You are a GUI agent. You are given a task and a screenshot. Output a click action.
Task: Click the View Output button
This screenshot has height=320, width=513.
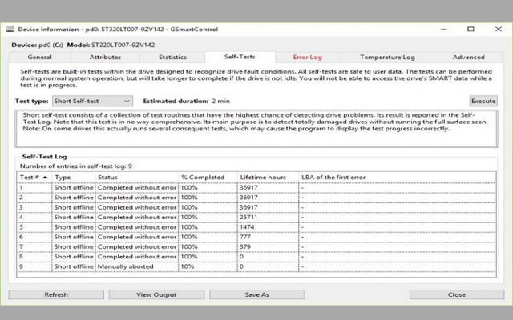click(156, 294)
